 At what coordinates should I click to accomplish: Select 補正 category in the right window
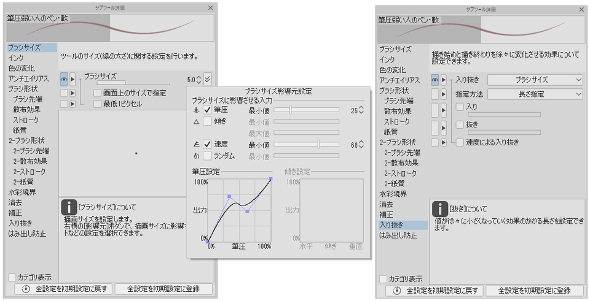386,215
